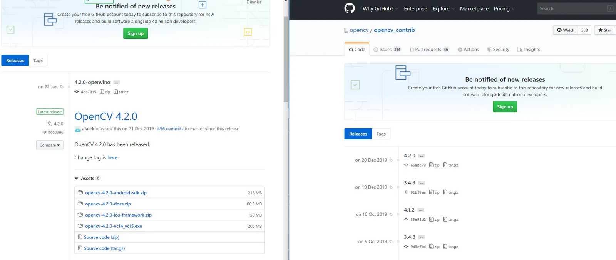The height and width of the screenshot is (260, 616).
Task: Download opencv-4.2.0-vc14_vc15.exe
Action: (114, 226)
